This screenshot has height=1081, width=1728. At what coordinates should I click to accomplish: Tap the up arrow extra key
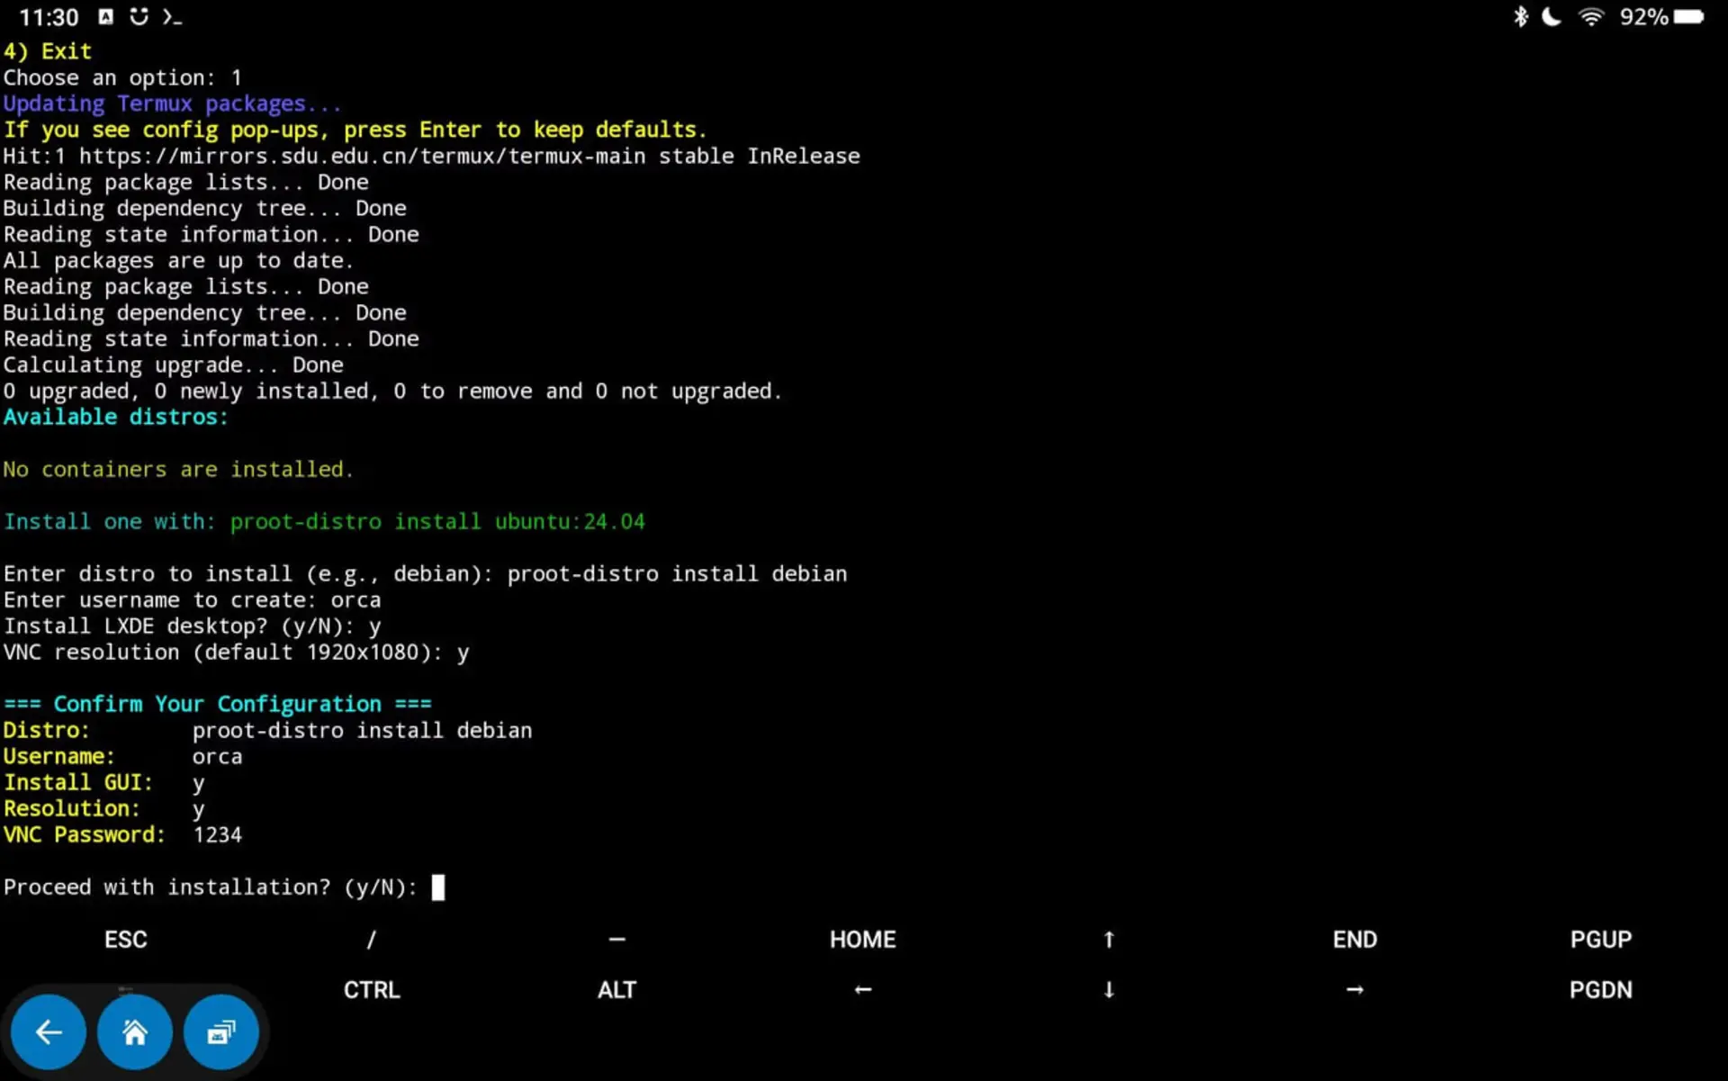pyautogui.click(x=1109, y=940)
